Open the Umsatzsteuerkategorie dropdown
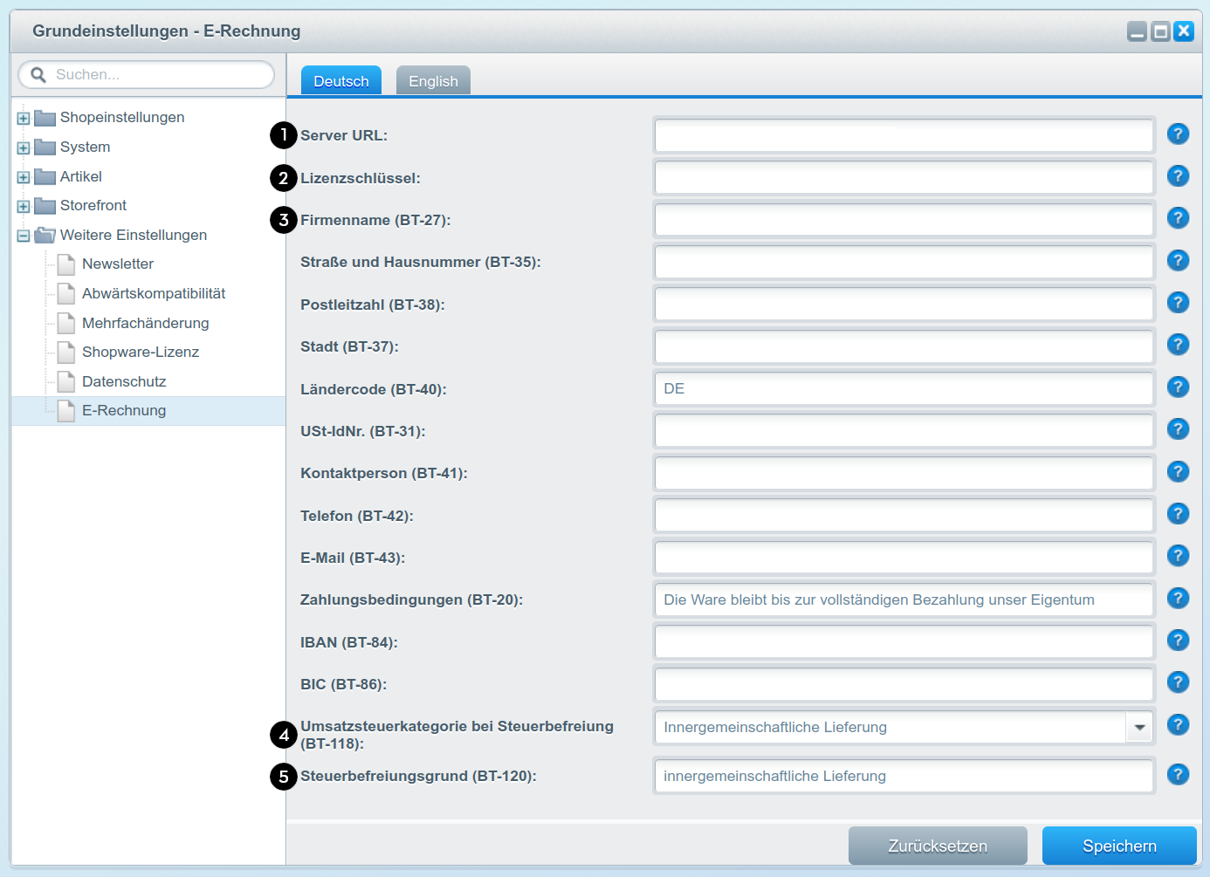Screen dimensions: 1210x877 [x=1139, y=726]
